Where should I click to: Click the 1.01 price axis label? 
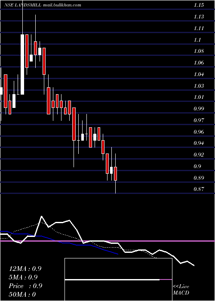(x=199, y=97)
